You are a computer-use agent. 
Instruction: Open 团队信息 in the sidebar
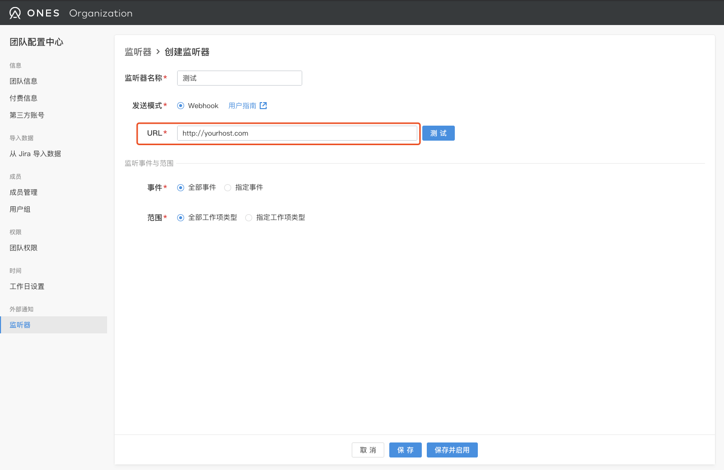(24, 81)
